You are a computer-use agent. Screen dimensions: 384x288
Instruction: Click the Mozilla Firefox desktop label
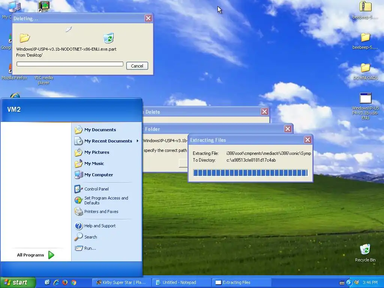coord(14,78)
